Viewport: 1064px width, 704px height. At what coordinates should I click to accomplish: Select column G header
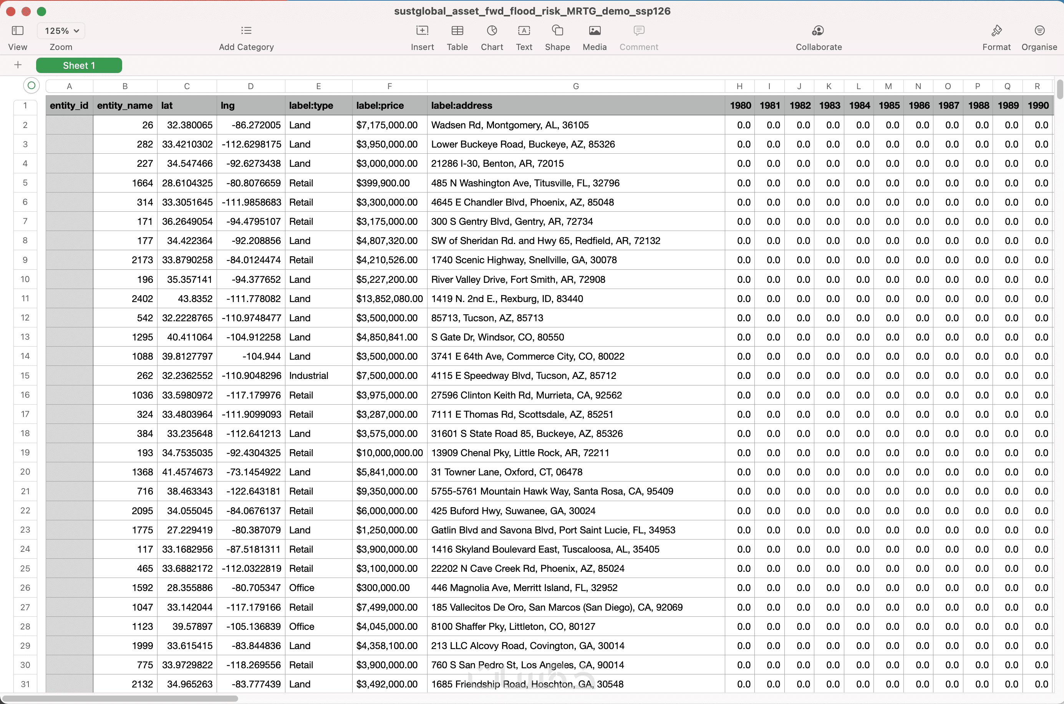tap(575, 86)
